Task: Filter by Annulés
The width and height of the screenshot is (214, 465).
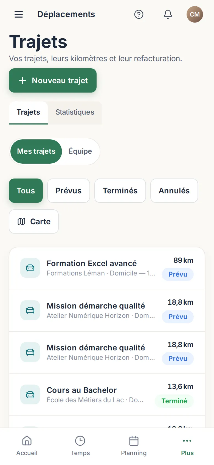Action: coord(174,191)
